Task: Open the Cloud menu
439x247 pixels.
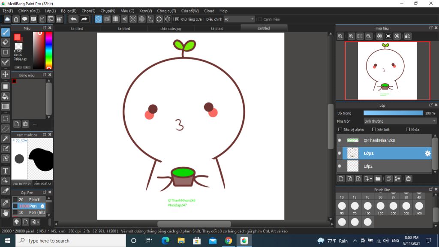Action: click(209, 11)
